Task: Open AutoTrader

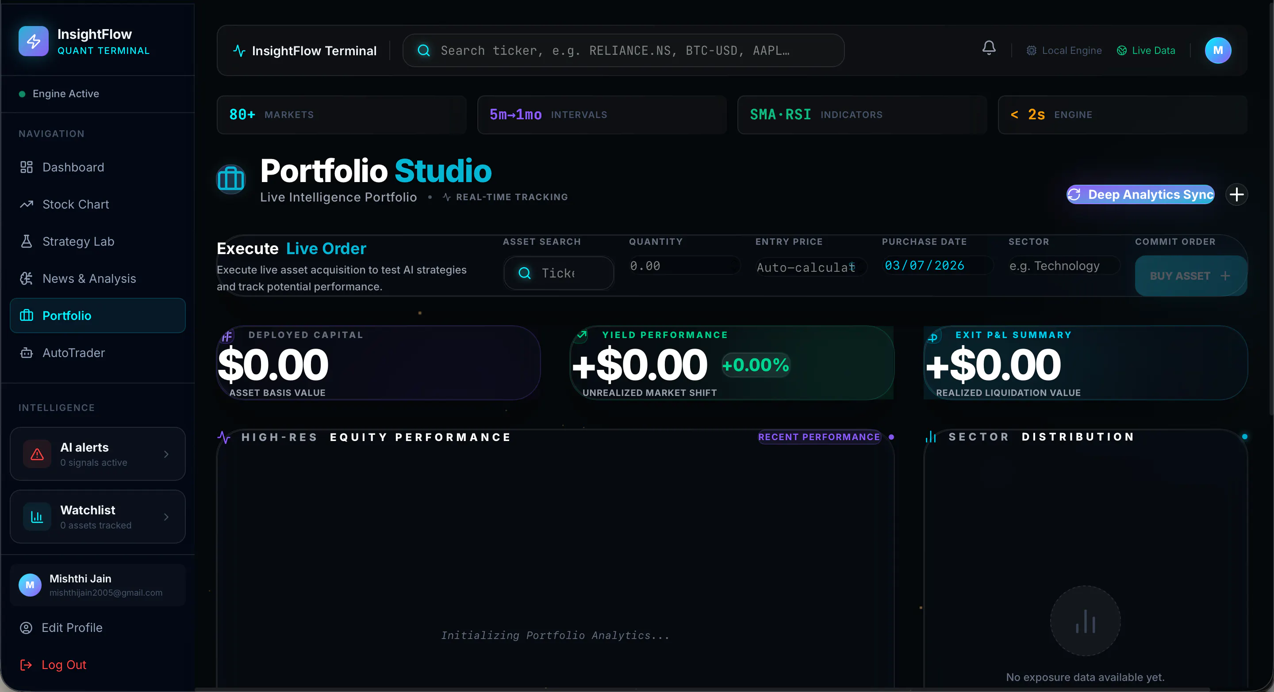Action: click(x=97, y=353)
